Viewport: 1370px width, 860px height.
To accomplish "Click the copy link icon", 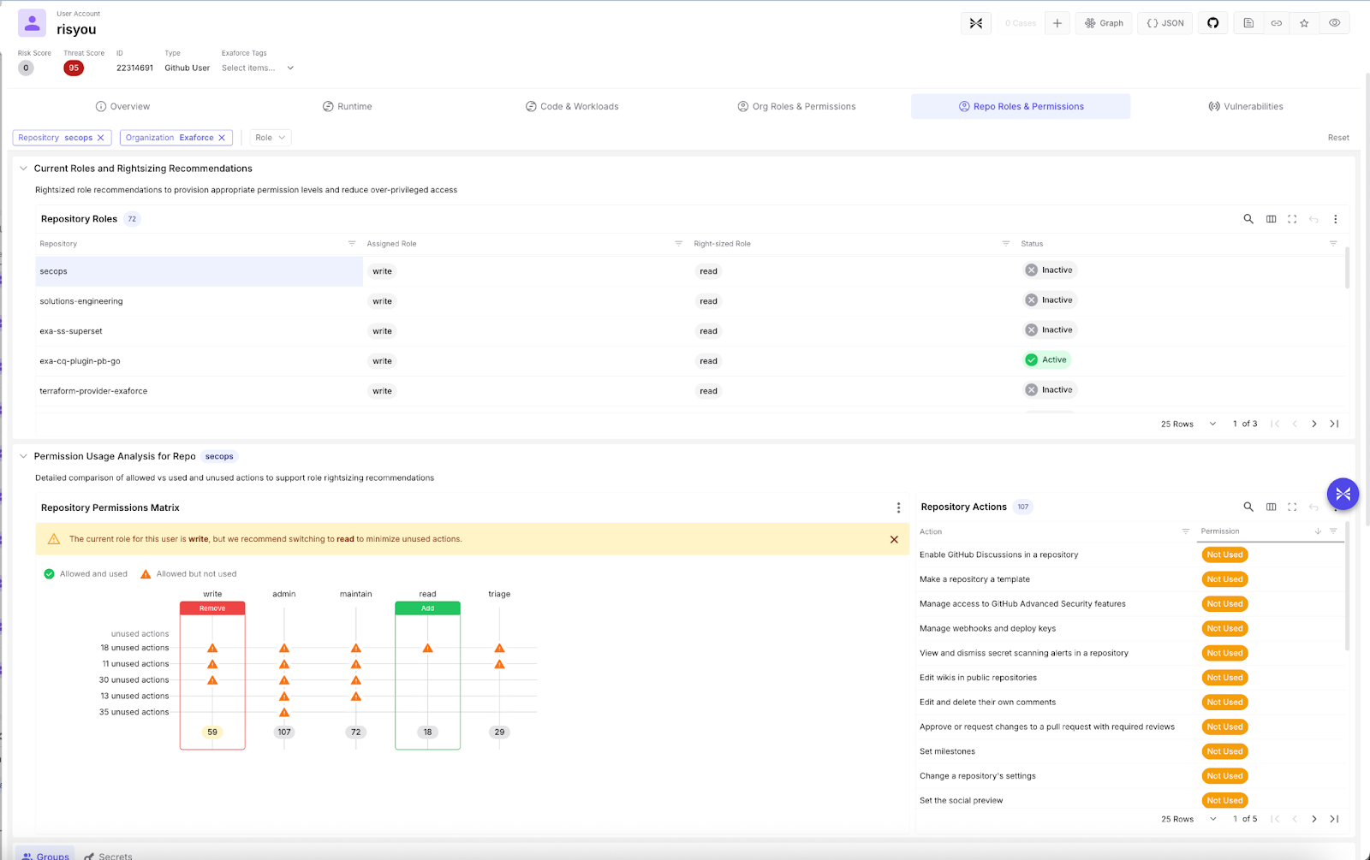I will point(1277,23).
